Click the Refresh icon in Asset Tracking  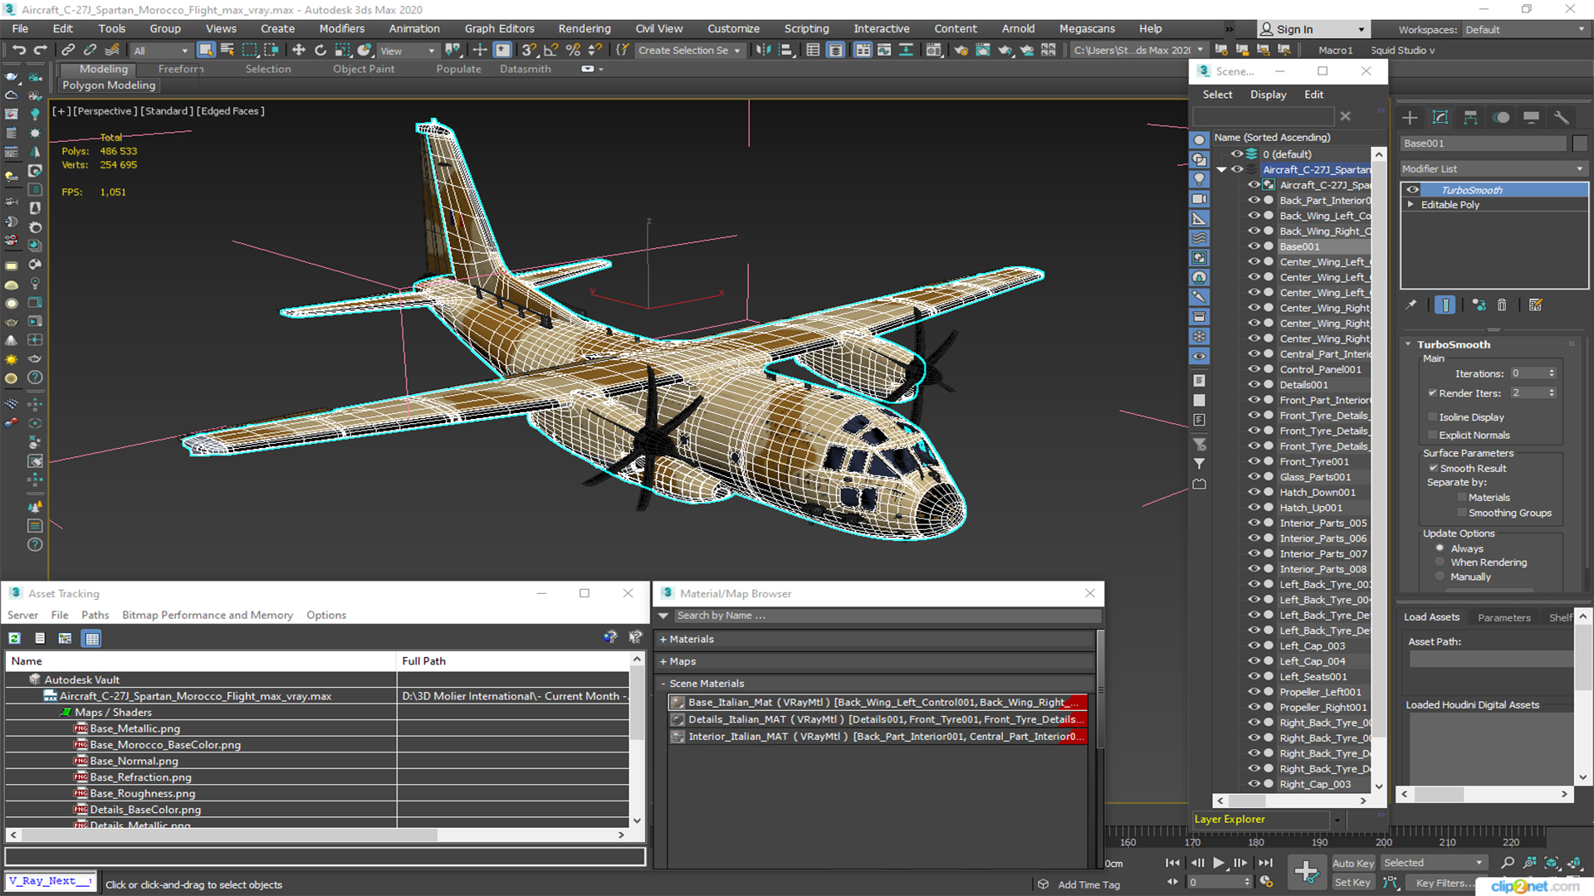click(15, 638)
